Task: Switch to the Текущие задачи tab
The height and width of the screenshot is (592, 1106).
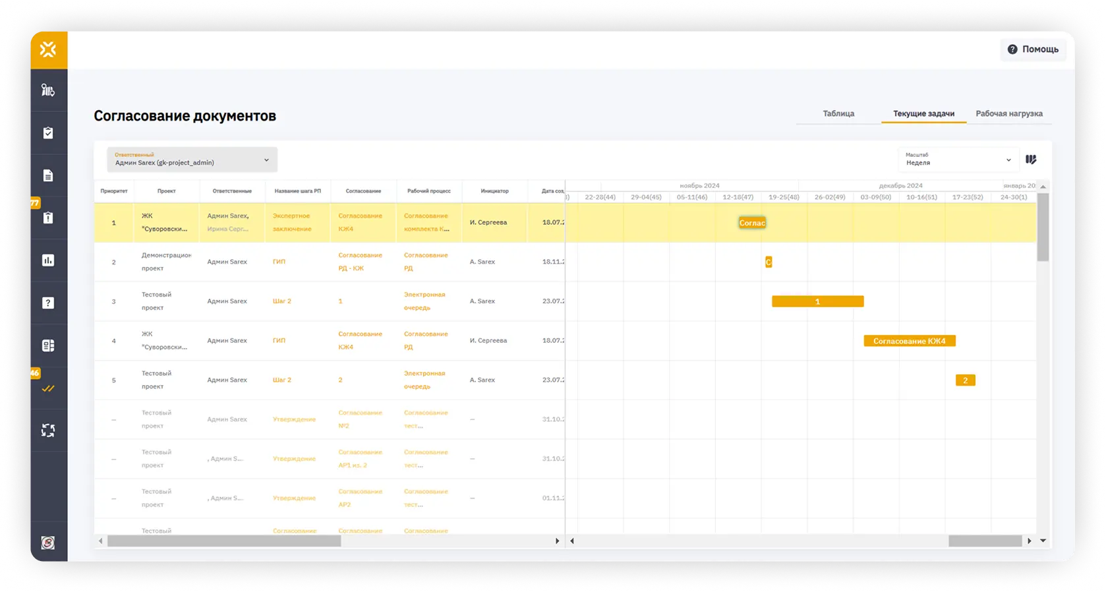Action: [x=923, y=113]
